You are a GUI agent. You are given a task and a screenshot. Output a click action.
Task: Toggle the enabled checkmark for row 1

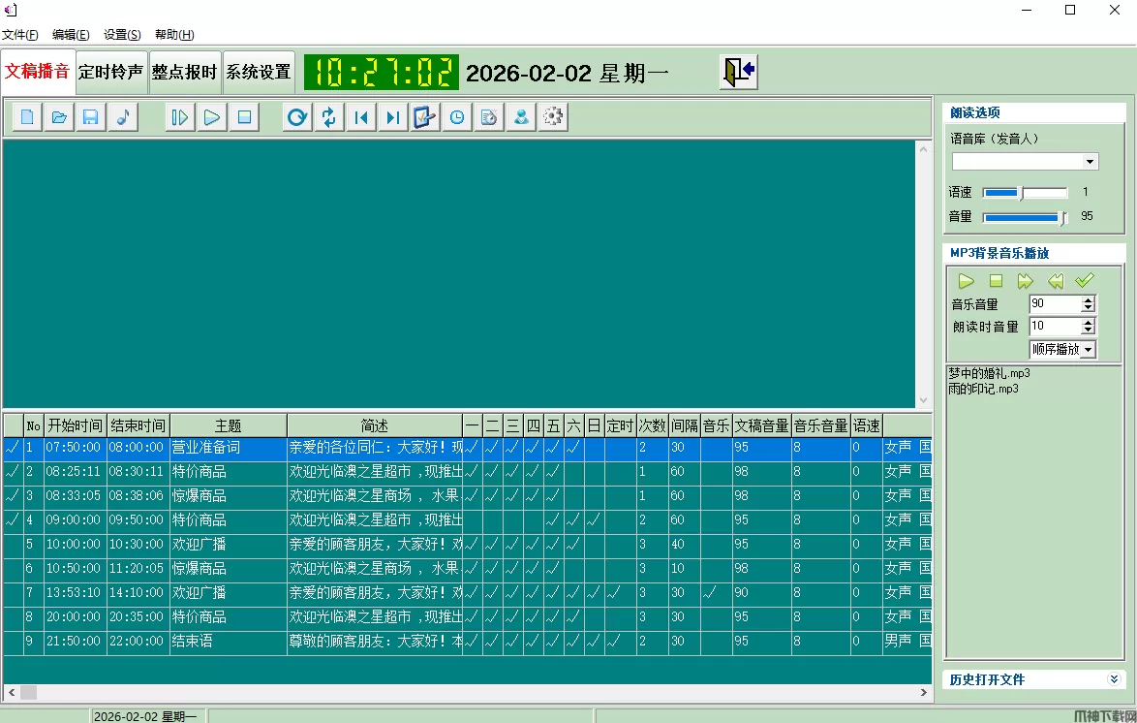coord(13,448)
